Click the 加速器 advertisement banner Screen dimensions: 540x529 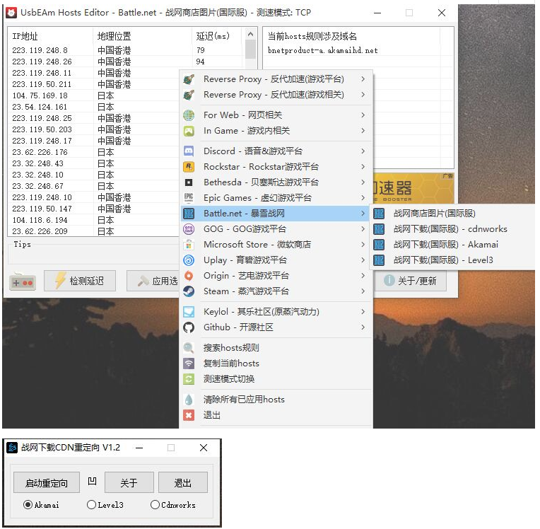point(413,189)
